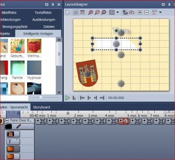Viewport: 175px width, 160px height.
Task: Select the red highlighted timeline chapter marker
Action: pos(123,121)
